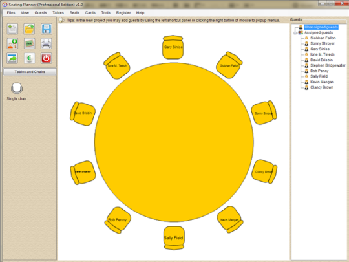Open a project using the folder icon

29,29
